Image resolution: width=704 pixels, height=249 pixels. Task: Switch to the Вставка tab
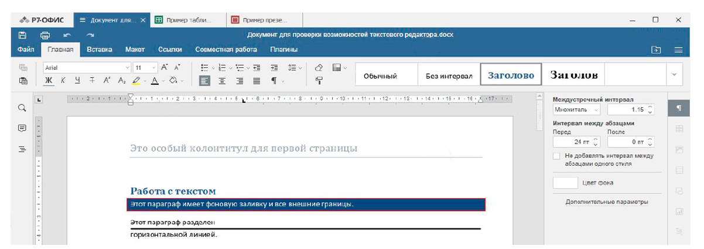point(99,50)
